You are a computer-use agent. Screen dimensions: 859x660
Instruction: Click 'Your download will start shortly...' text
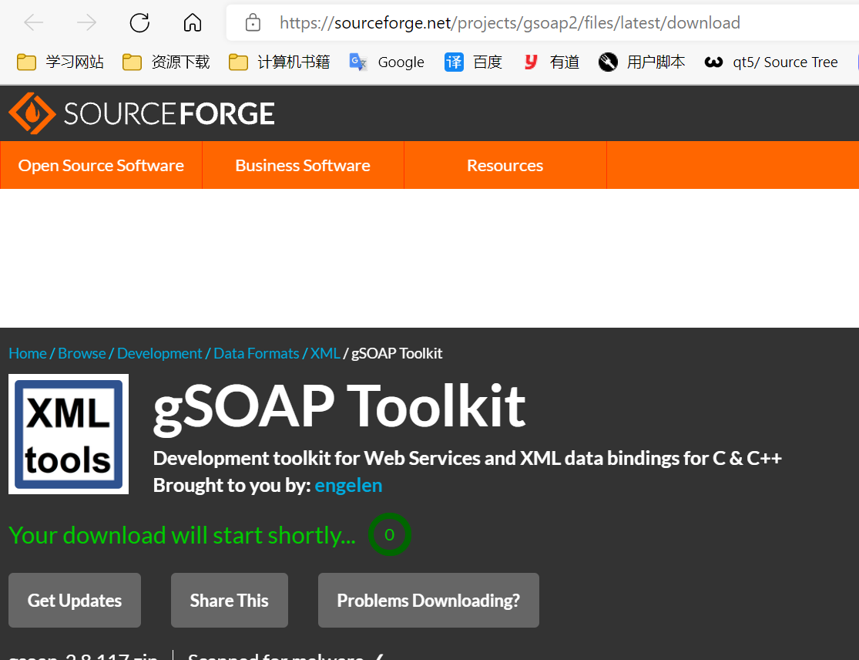(183, 535)
